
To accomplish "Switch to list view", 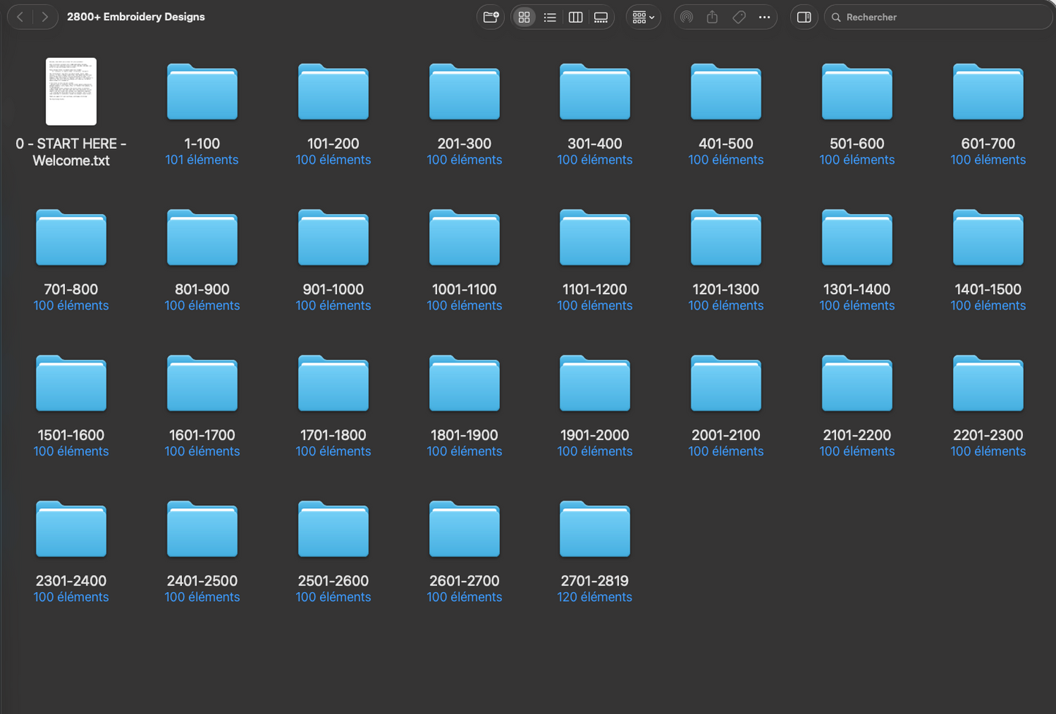I will [550, 17].
